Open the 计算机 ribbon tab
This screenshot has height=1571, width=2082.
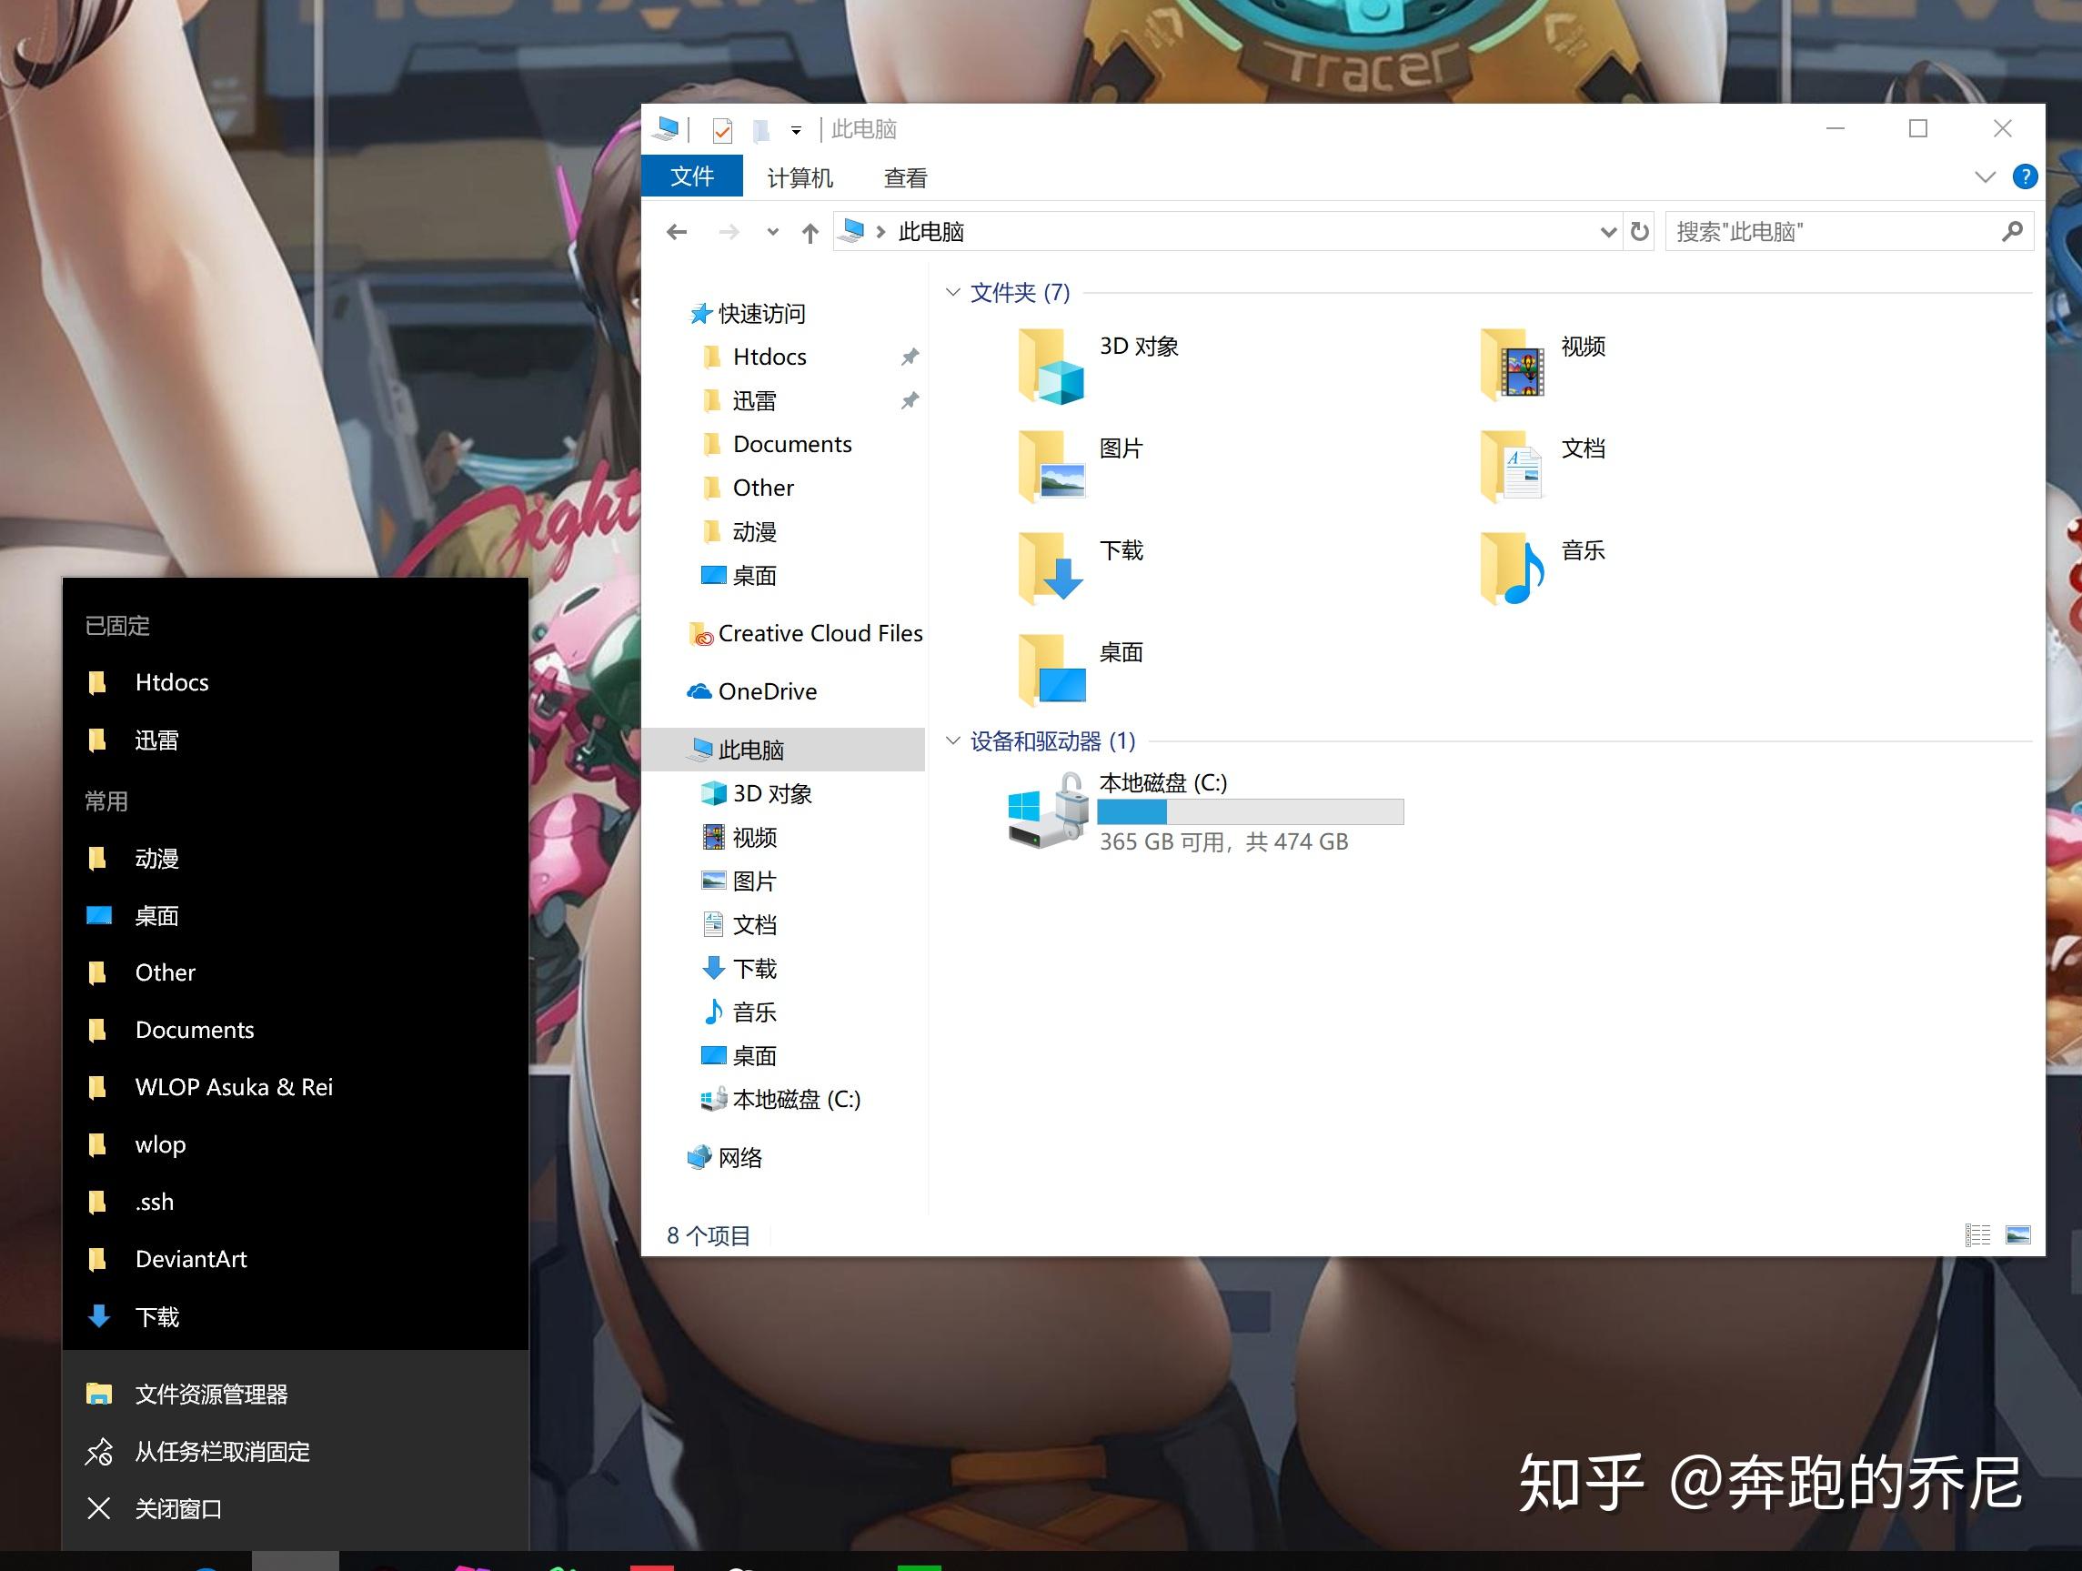(x=800, y=178)
